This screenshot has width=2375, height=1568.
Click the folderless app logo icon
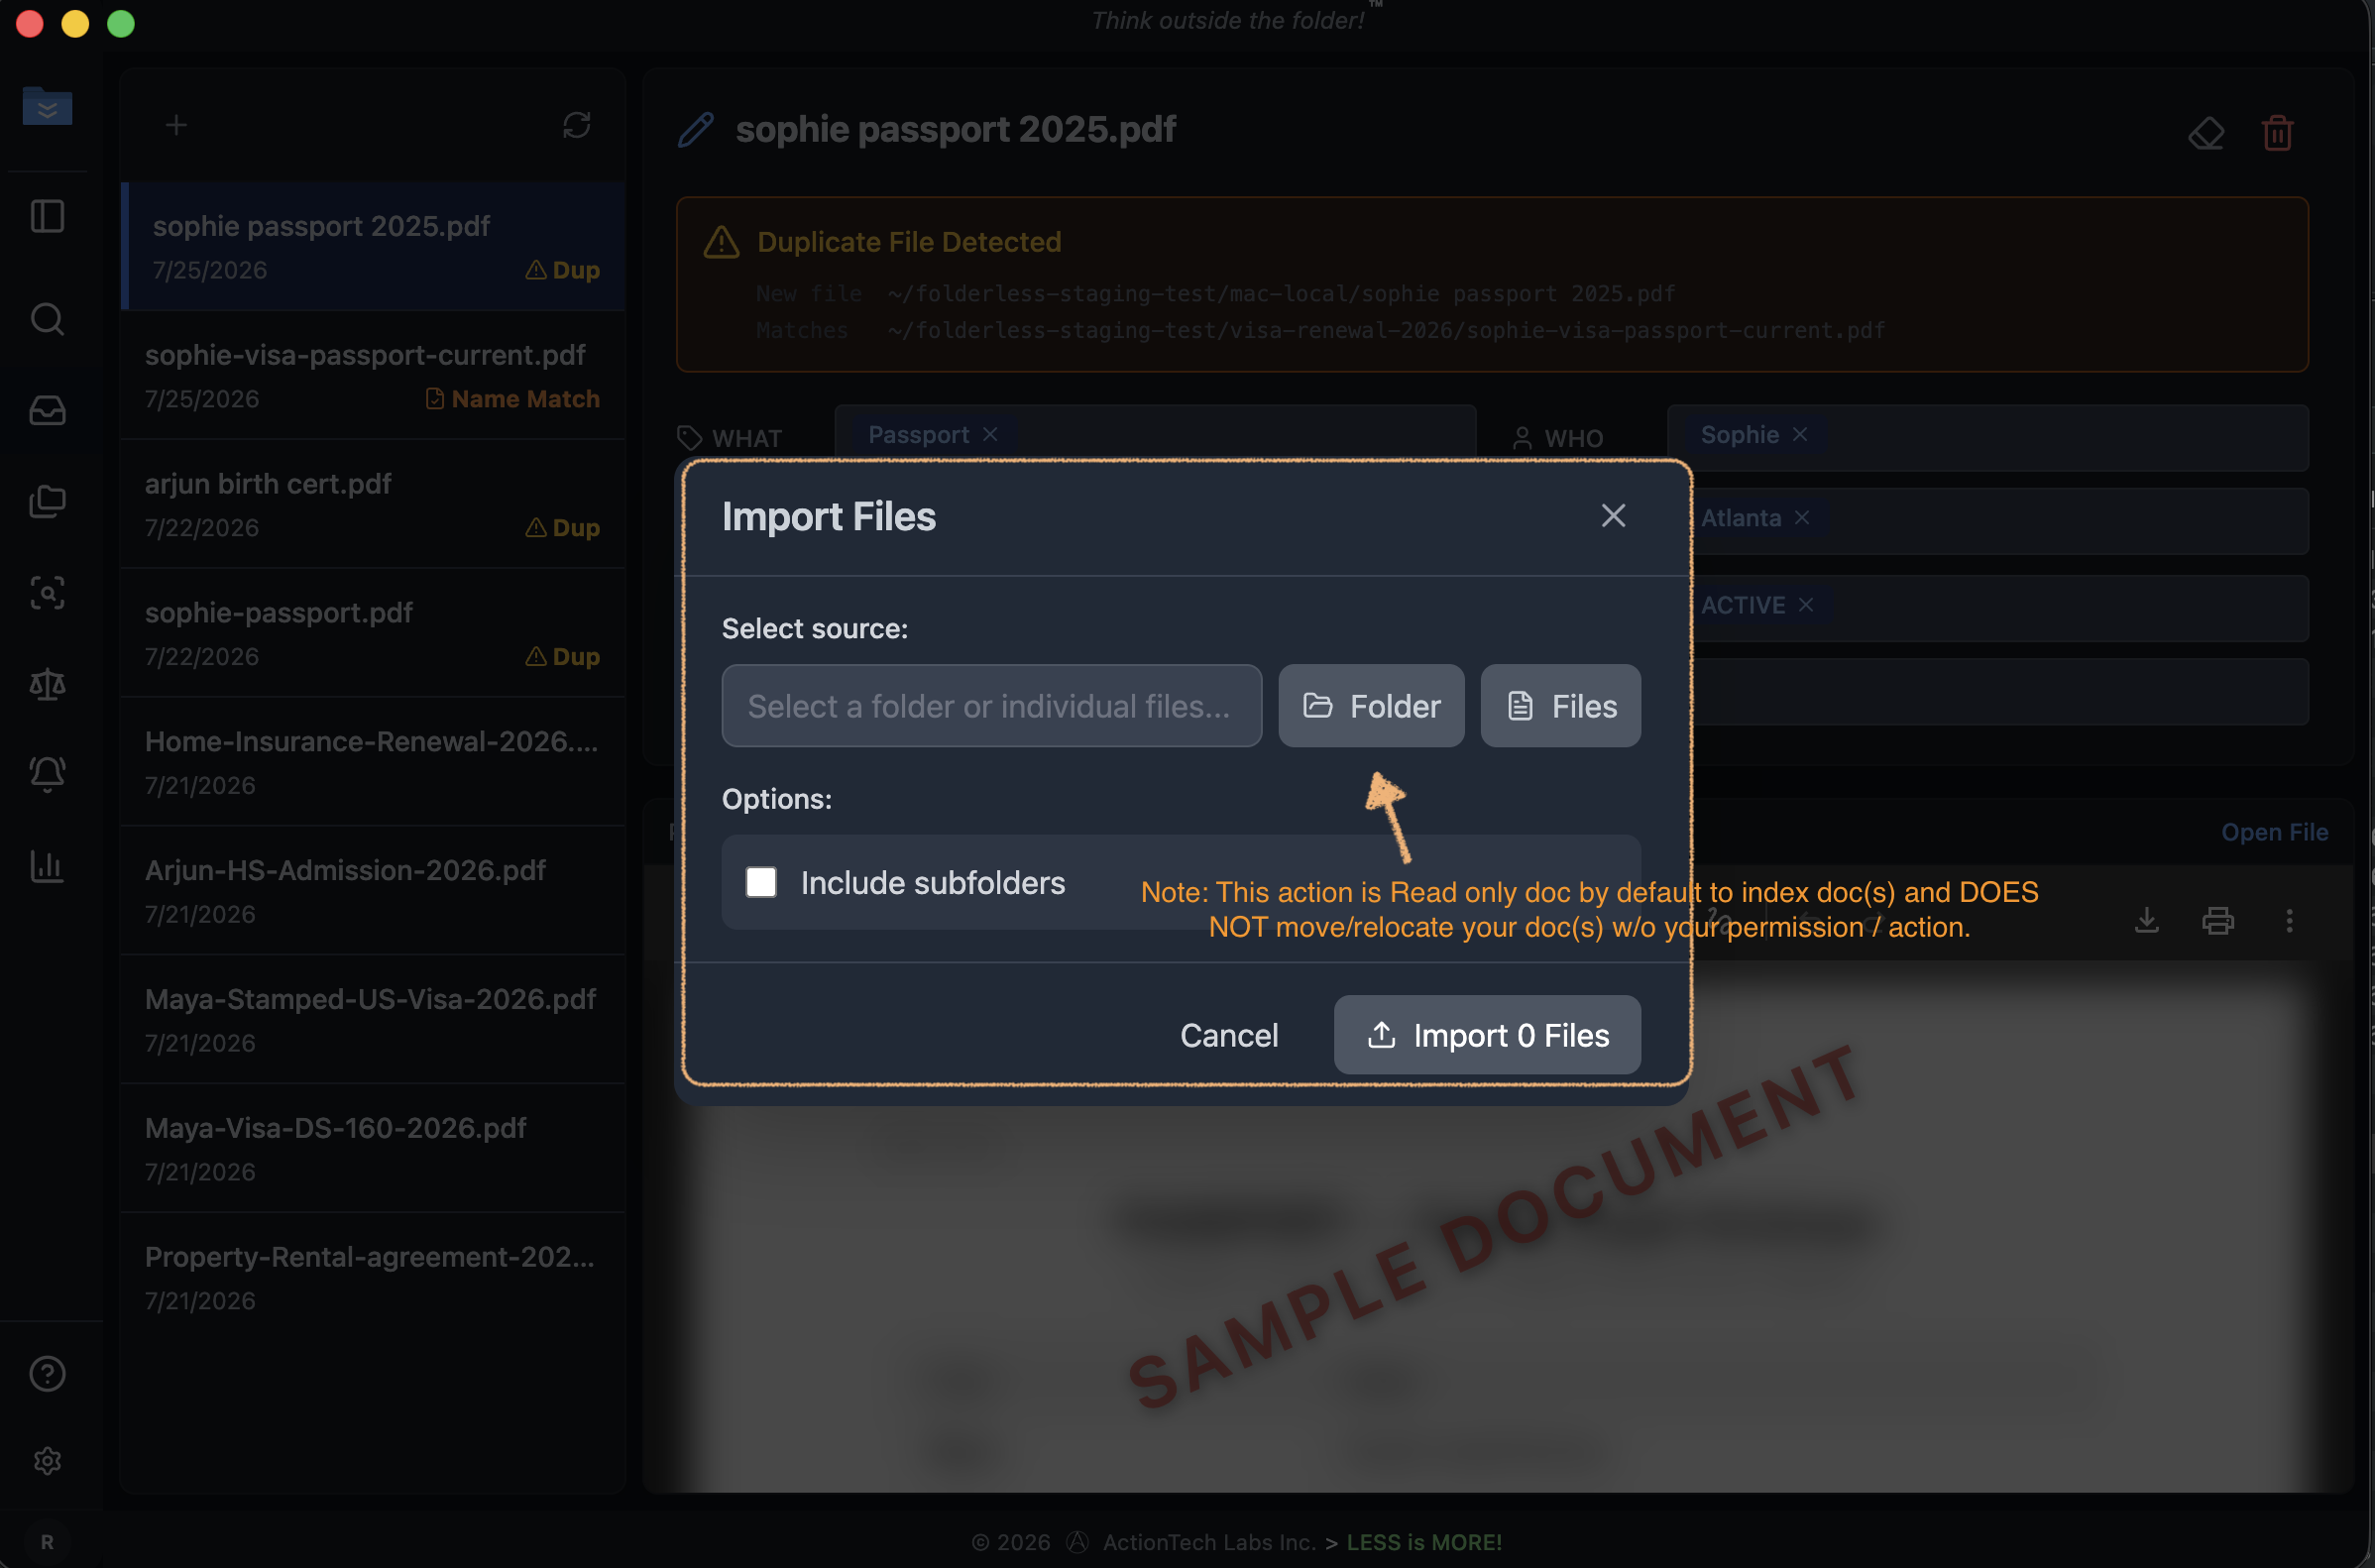(47, 106)
